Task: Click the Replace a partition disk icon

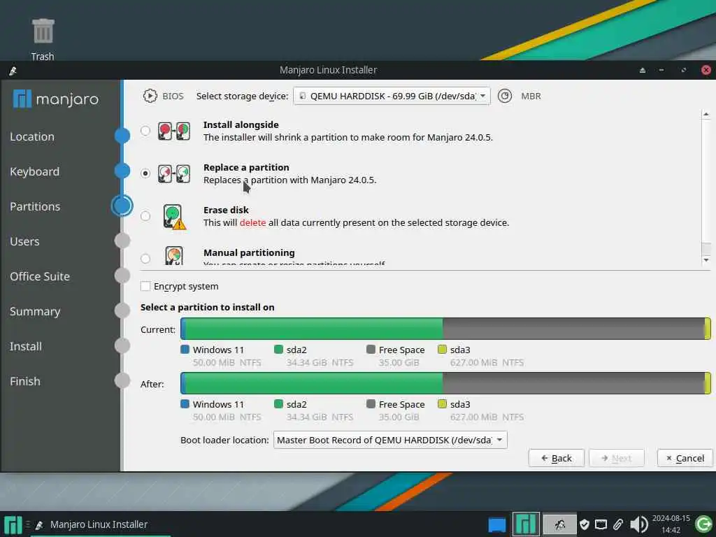Action: pos(174,173)
